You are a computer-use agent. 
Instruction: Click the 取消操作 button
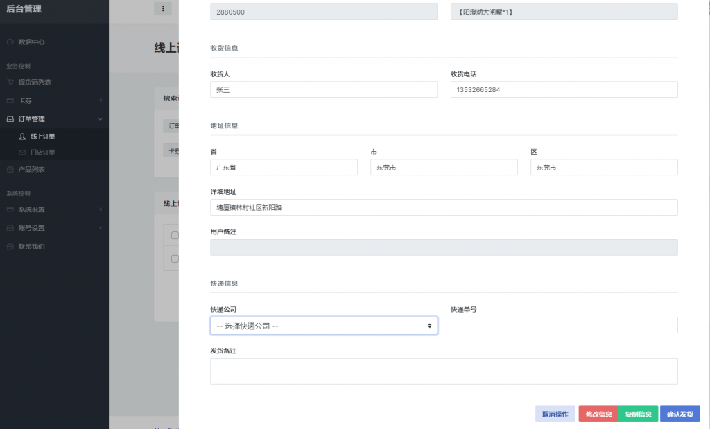[x=555, y=414]
